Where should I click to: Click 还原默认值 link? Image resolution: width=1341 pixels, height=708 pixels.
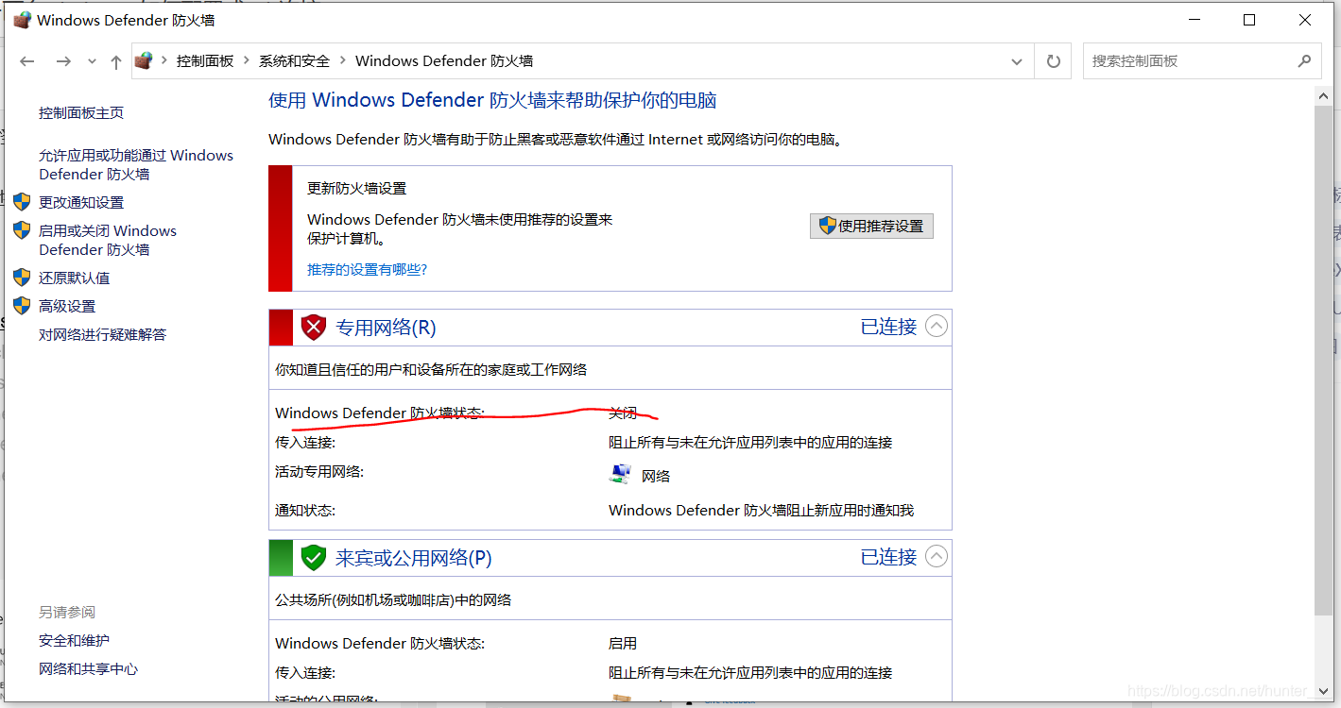click(x=75, y=278)
